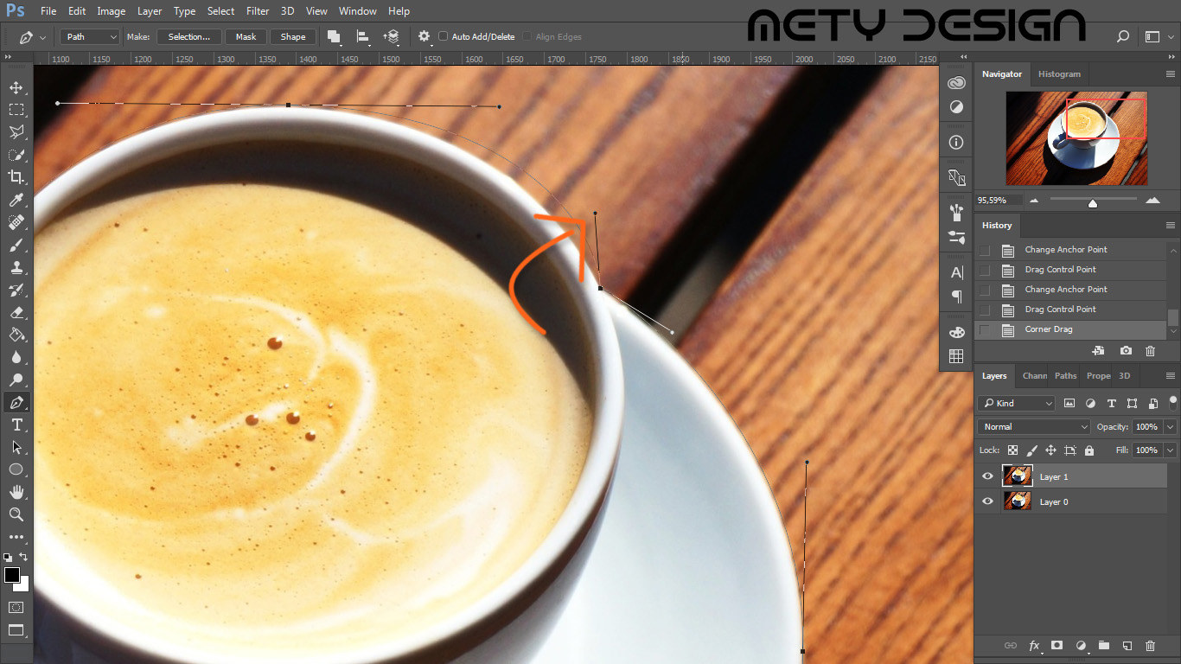Open layer style fx menu
The image size is (1181, 664).
(1034, 646)
